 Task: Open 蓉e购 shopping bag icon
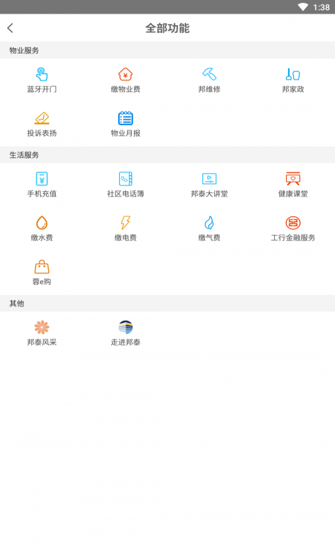tap(42, 267)
